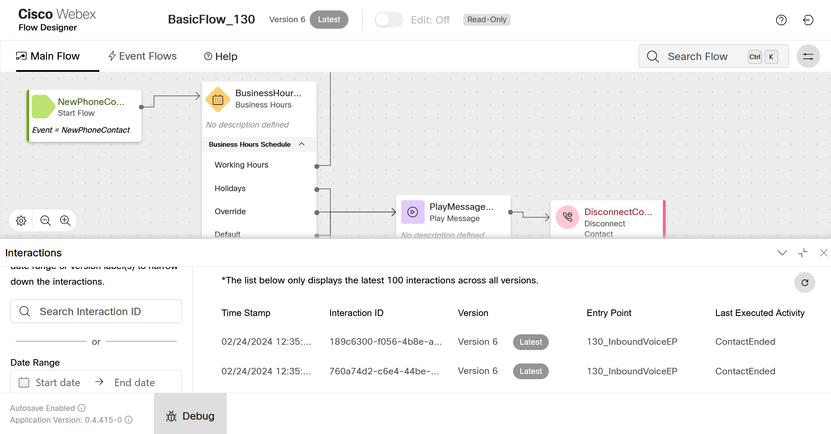Click the calendar icon in Date Range
The width and height of the screenshot is (831, 434).
(24, 382)
